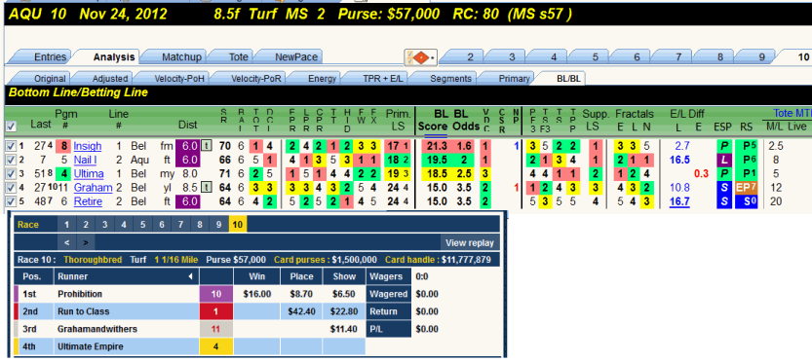Click the RS 'P6' badge for Nail I

click(x=747, y=160)
